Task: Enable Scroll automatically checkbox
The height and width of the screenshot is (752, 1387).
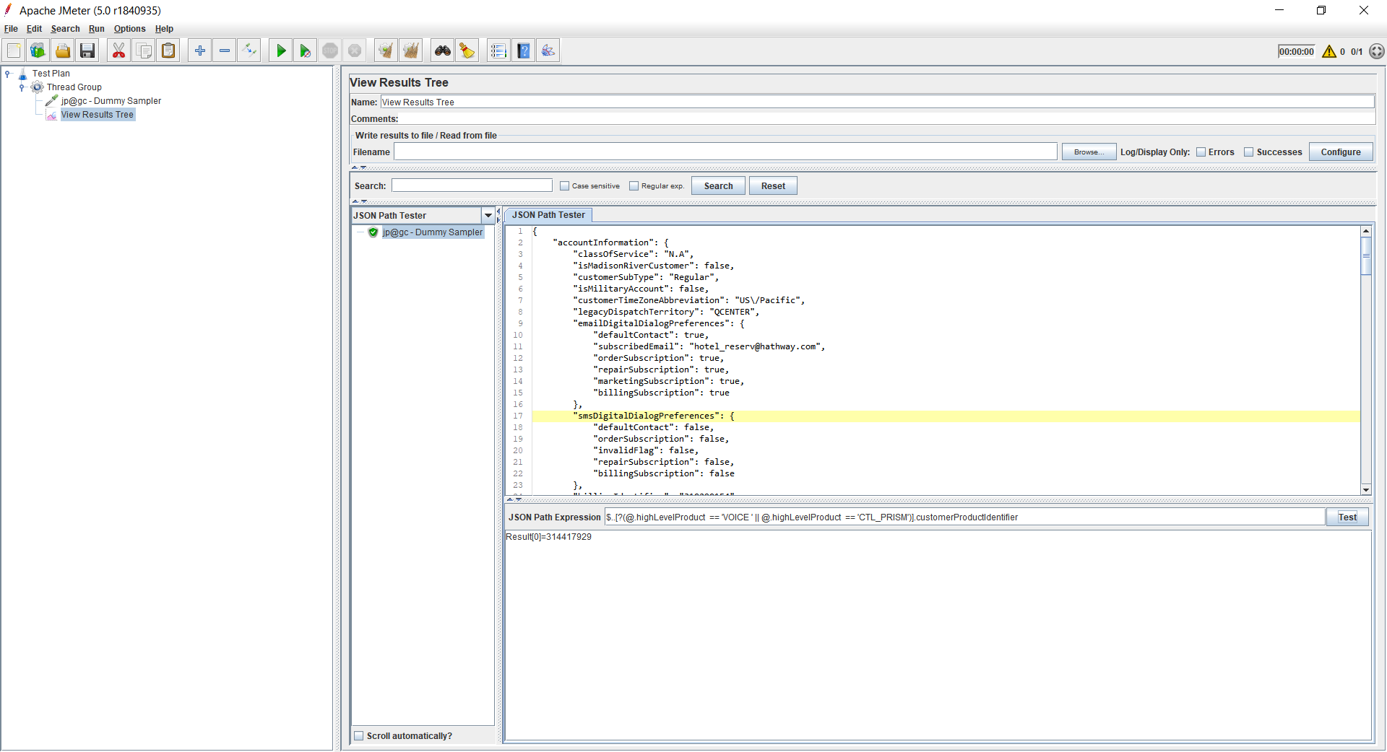Action: [359, 736]
